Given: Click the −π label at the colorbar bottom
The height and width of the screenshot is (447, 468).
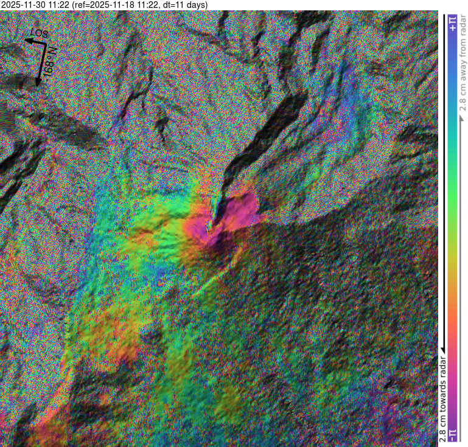Looking at the screenshot, I should [452, 434].
